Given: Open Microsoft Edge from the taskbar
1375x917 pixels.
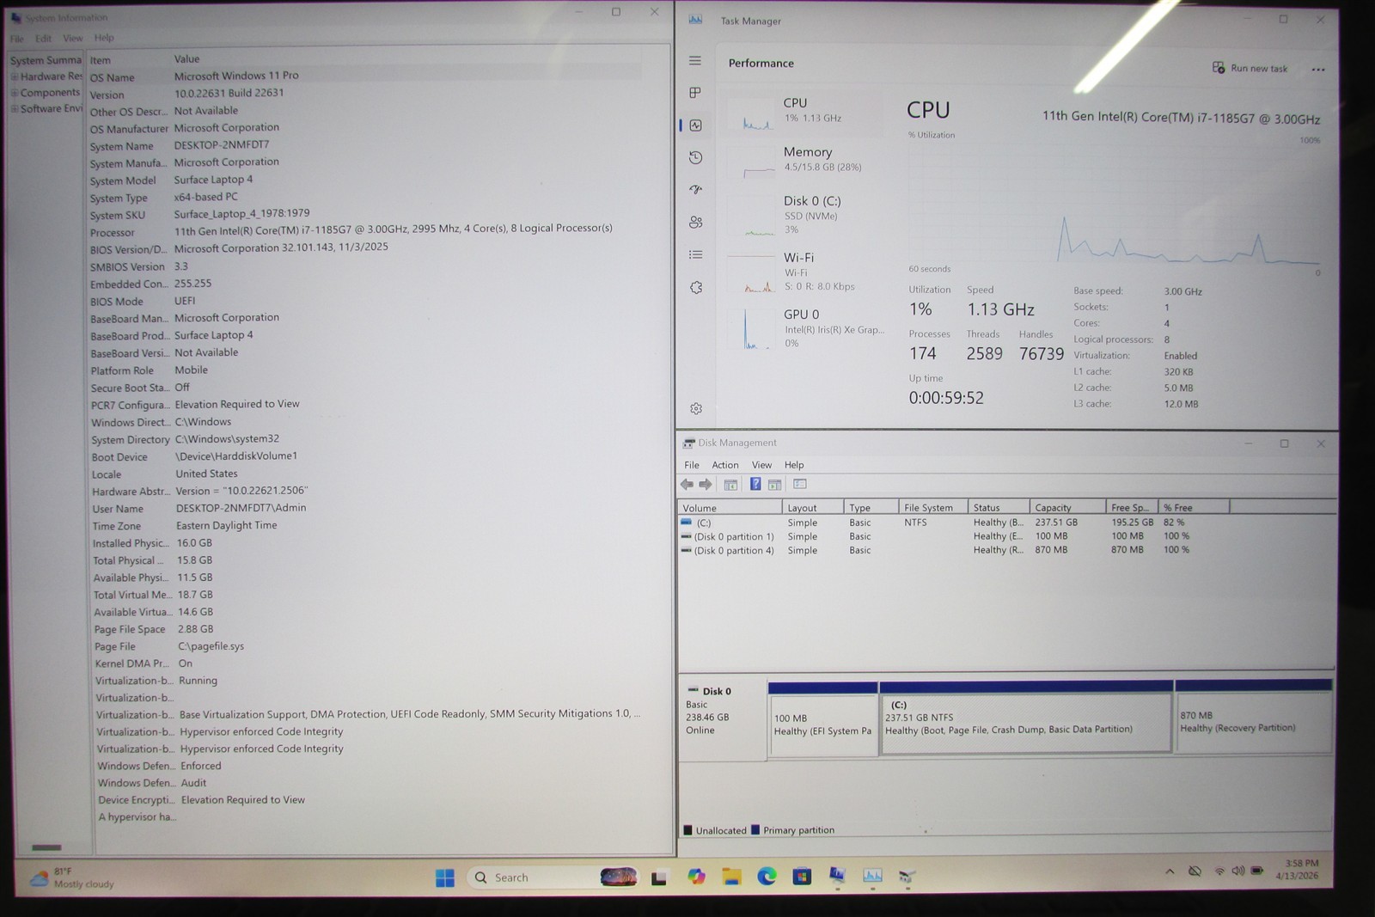Looking at the screenshot, I should tap(767, 877).
